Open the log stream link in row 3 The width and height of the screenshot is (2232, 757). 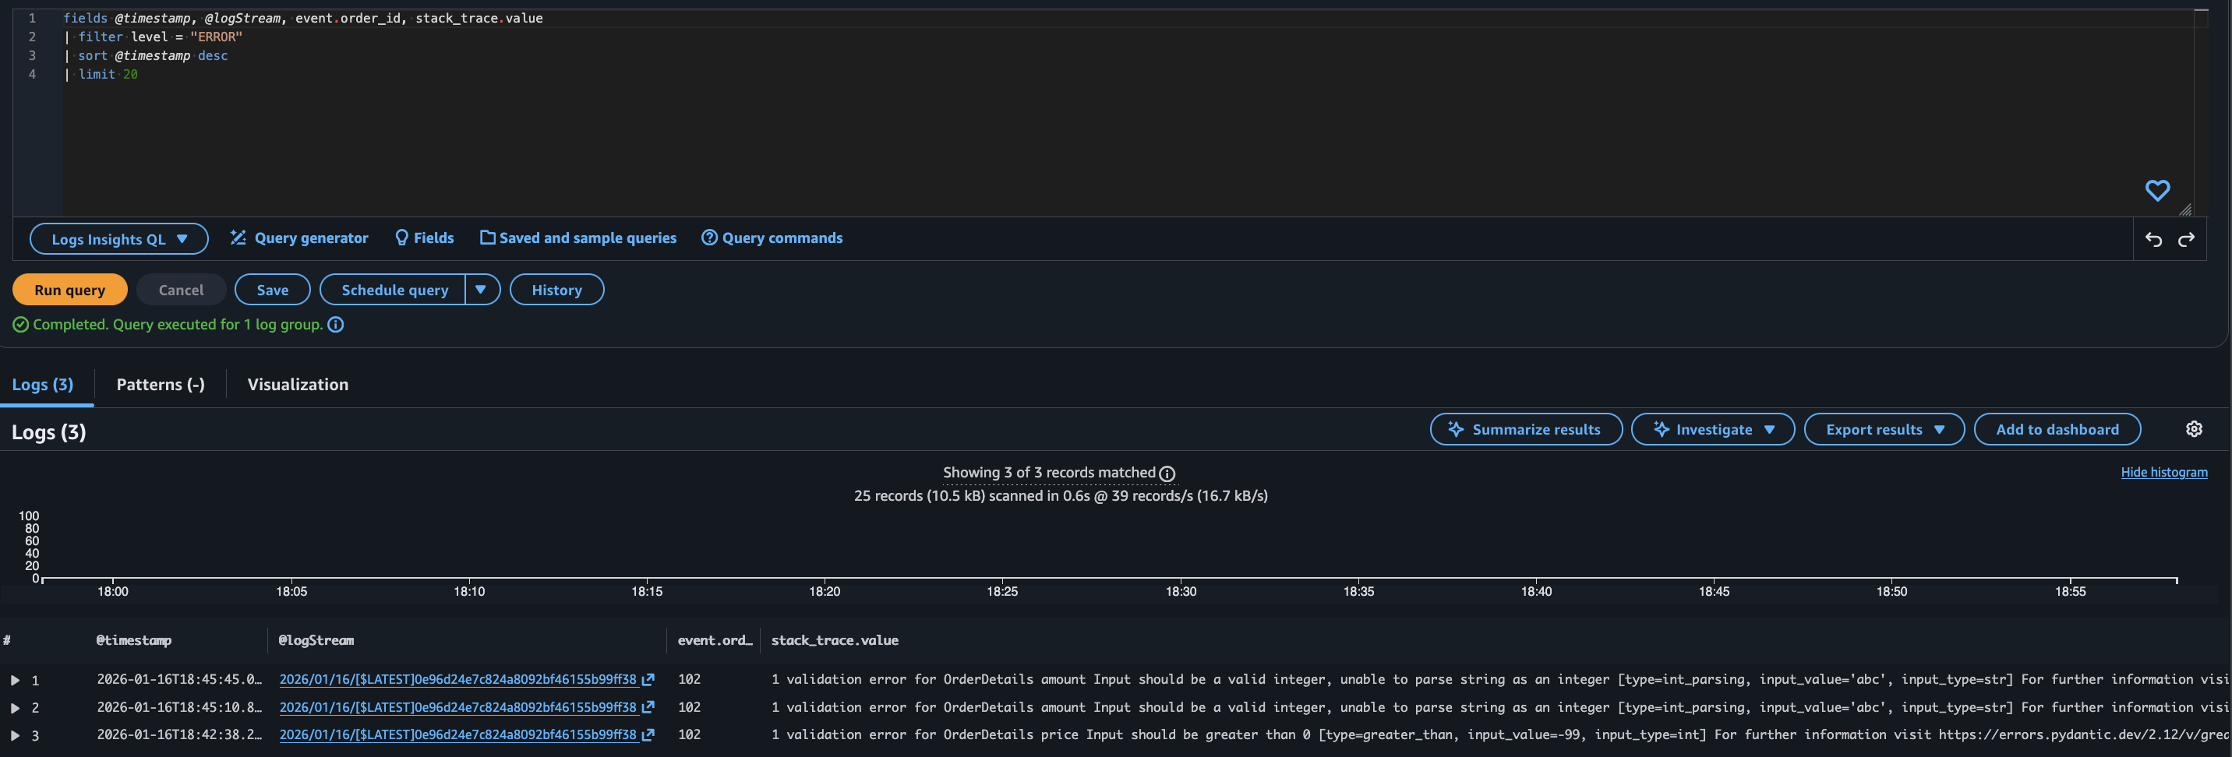(457, 734)
